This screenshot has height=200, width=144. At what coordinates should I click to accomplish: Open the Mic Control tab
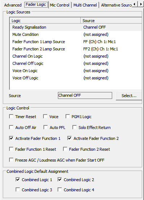(60, 5)
